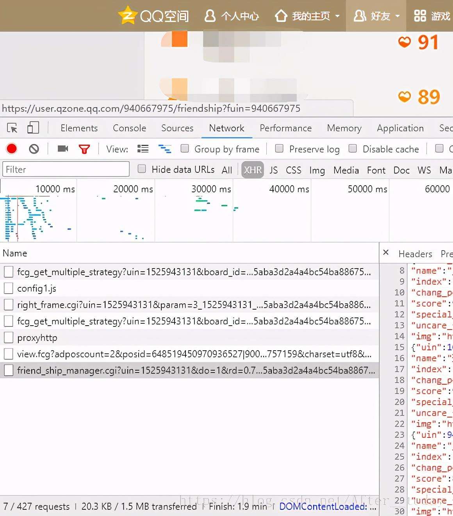Clear the network log
This screenshot has height=516, width=453.
(x=34, y=149)
